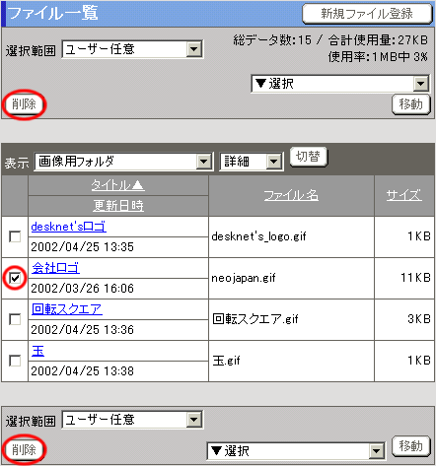Sort by タイトル column header

117,185
